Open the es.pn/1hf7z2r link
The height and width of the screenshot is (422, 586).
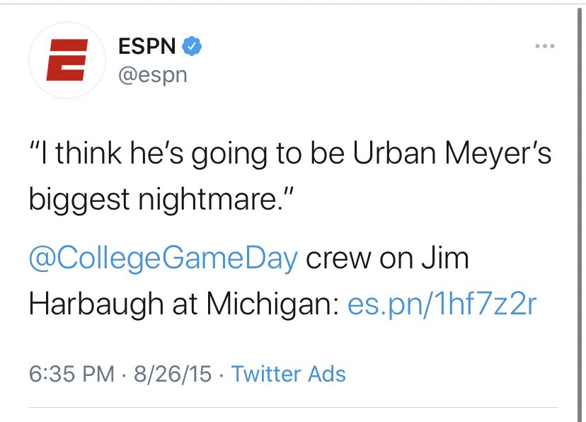click(443, 304)
